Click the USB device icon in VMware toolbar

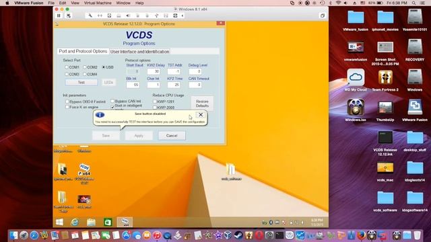tap(156, 15)
